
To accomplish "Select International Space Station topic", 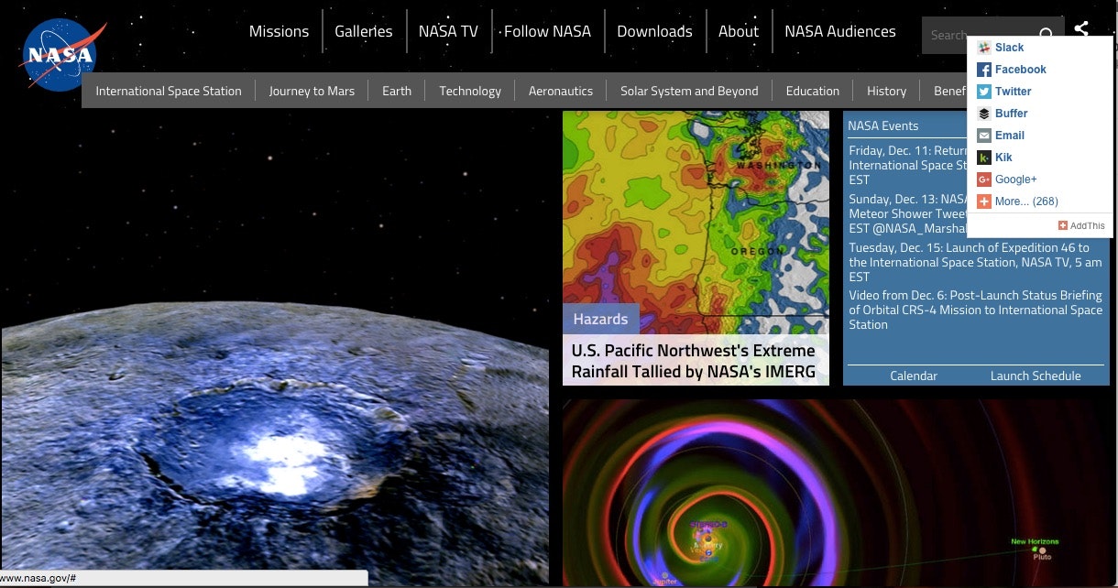I will (169, 91).
